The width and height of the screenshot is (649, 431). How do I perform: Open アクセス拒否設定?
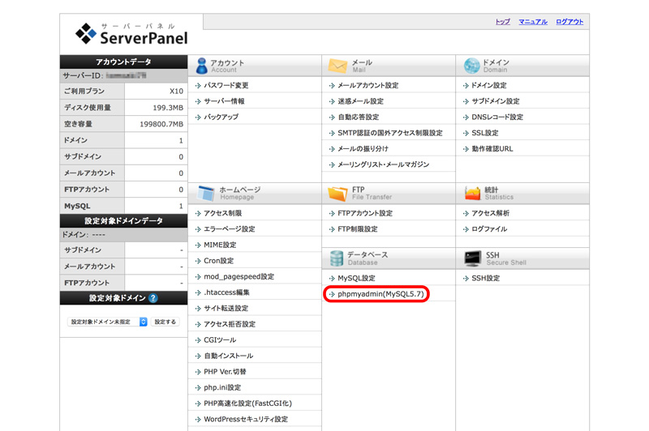click(x=230, y=324)
